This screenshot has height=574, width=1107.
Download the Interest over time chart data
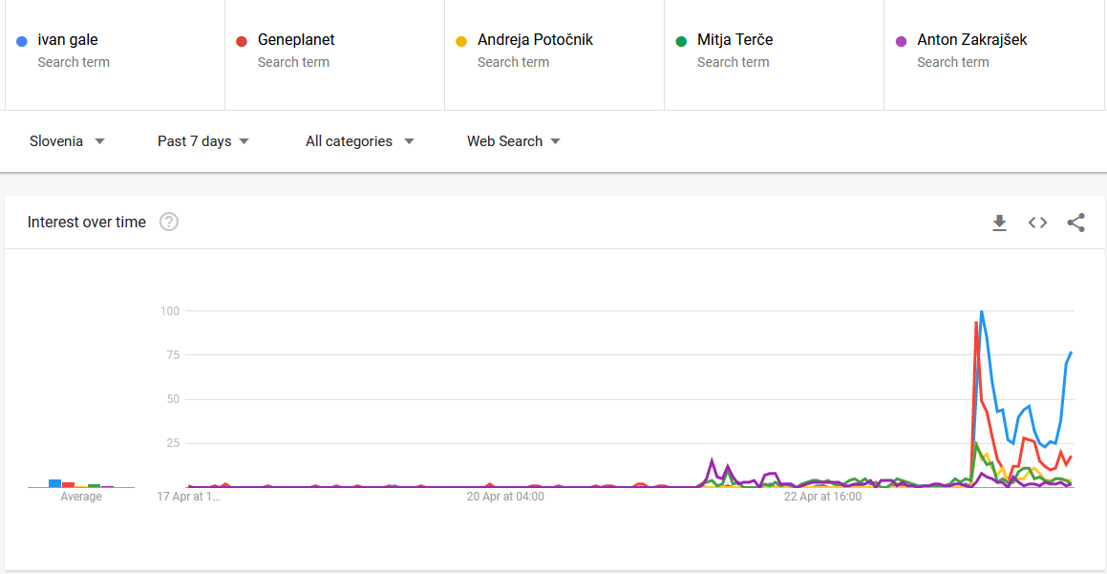click(x=999, y=223)
